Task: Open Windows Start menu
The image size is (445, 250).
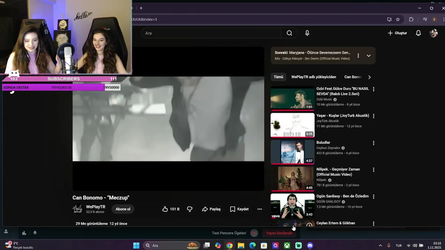Action: click(x=136, y=245)
